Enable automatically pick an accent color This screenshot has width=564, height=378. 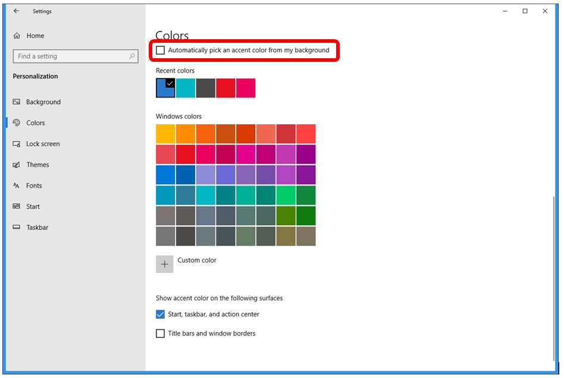click(160, 51)
